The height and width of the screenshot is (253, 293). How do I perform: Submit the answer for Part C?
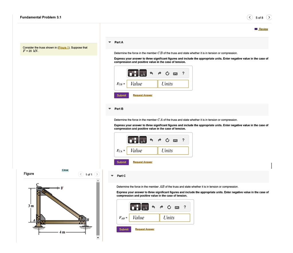124,229
